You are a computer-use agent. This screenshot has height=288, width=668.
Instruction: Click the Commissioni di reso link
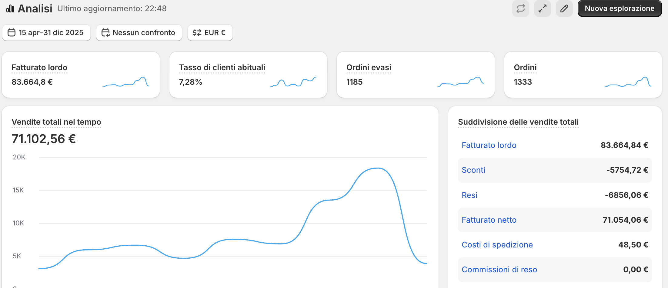click(499, 269)
